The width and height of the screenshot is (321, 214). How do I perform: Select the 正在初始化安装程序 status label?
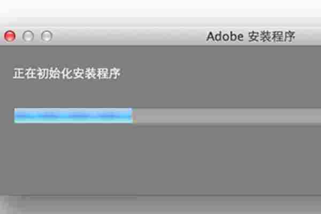66,73
